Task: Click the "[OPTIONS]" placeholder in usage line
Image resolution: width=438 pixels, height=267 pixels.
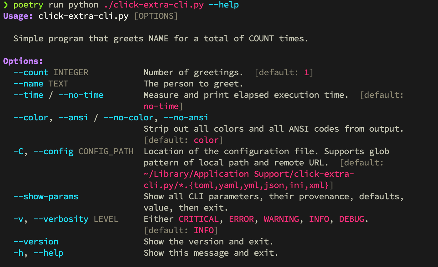Action: [156, 16]
